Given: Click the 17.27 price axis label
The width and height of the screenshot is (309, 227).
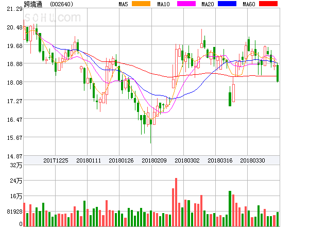Looking at the screenshot, I should [x=14, y=102].
